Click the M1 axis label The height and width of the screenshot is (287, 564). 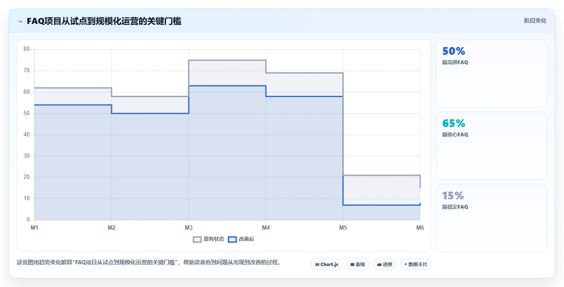(34, 228)
